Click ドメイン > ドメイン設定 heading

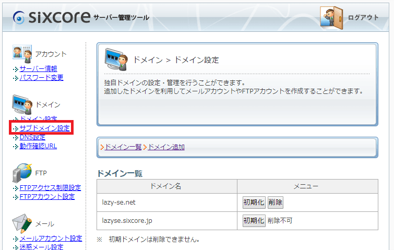(176, 60)
